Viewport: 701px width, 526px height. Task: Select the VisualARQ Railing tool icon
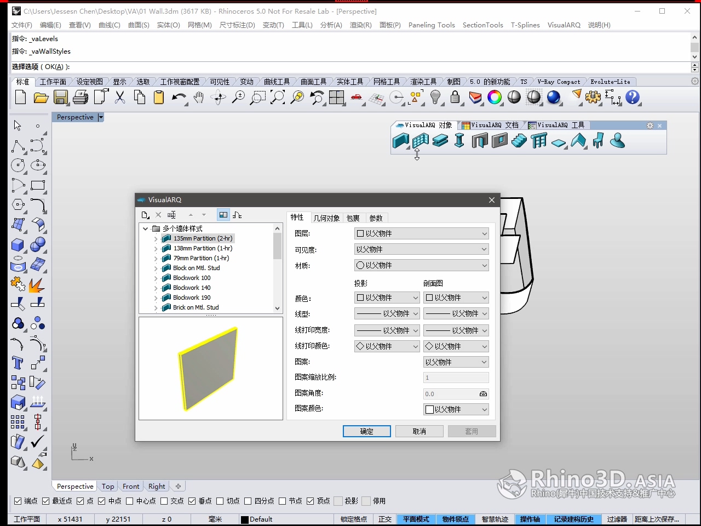tap(539, 141)
